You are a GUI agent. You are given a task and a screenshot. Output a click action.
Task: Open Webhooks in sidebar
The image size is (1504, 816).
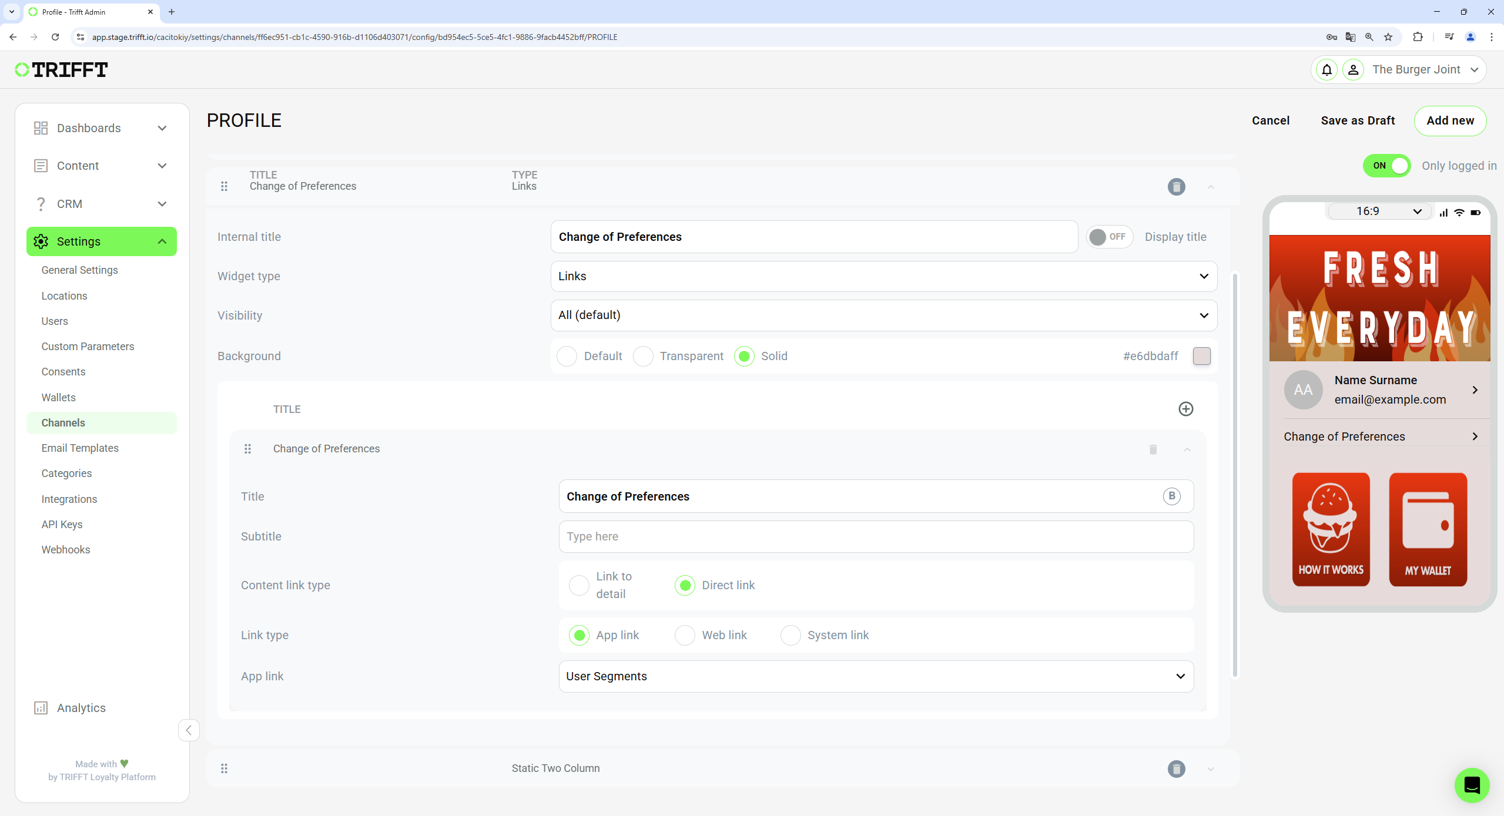(x=66, y=550)
